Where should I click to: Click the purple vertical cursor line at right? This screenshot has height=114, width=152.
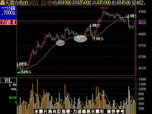[135, 40]
